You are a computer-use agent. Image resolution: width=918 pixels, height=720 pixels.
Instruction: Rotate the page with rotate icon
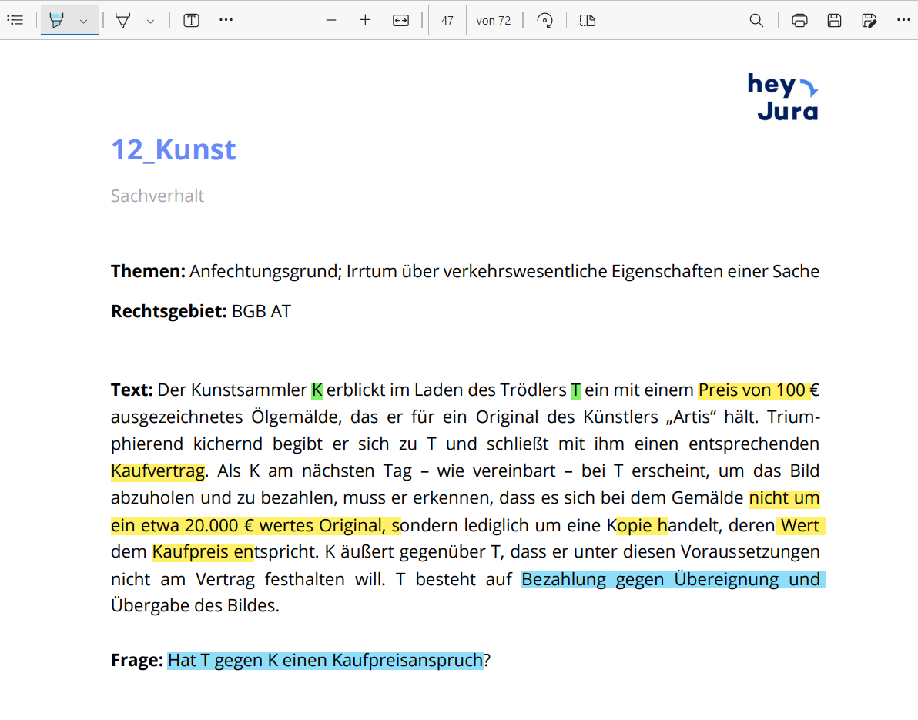545,21
